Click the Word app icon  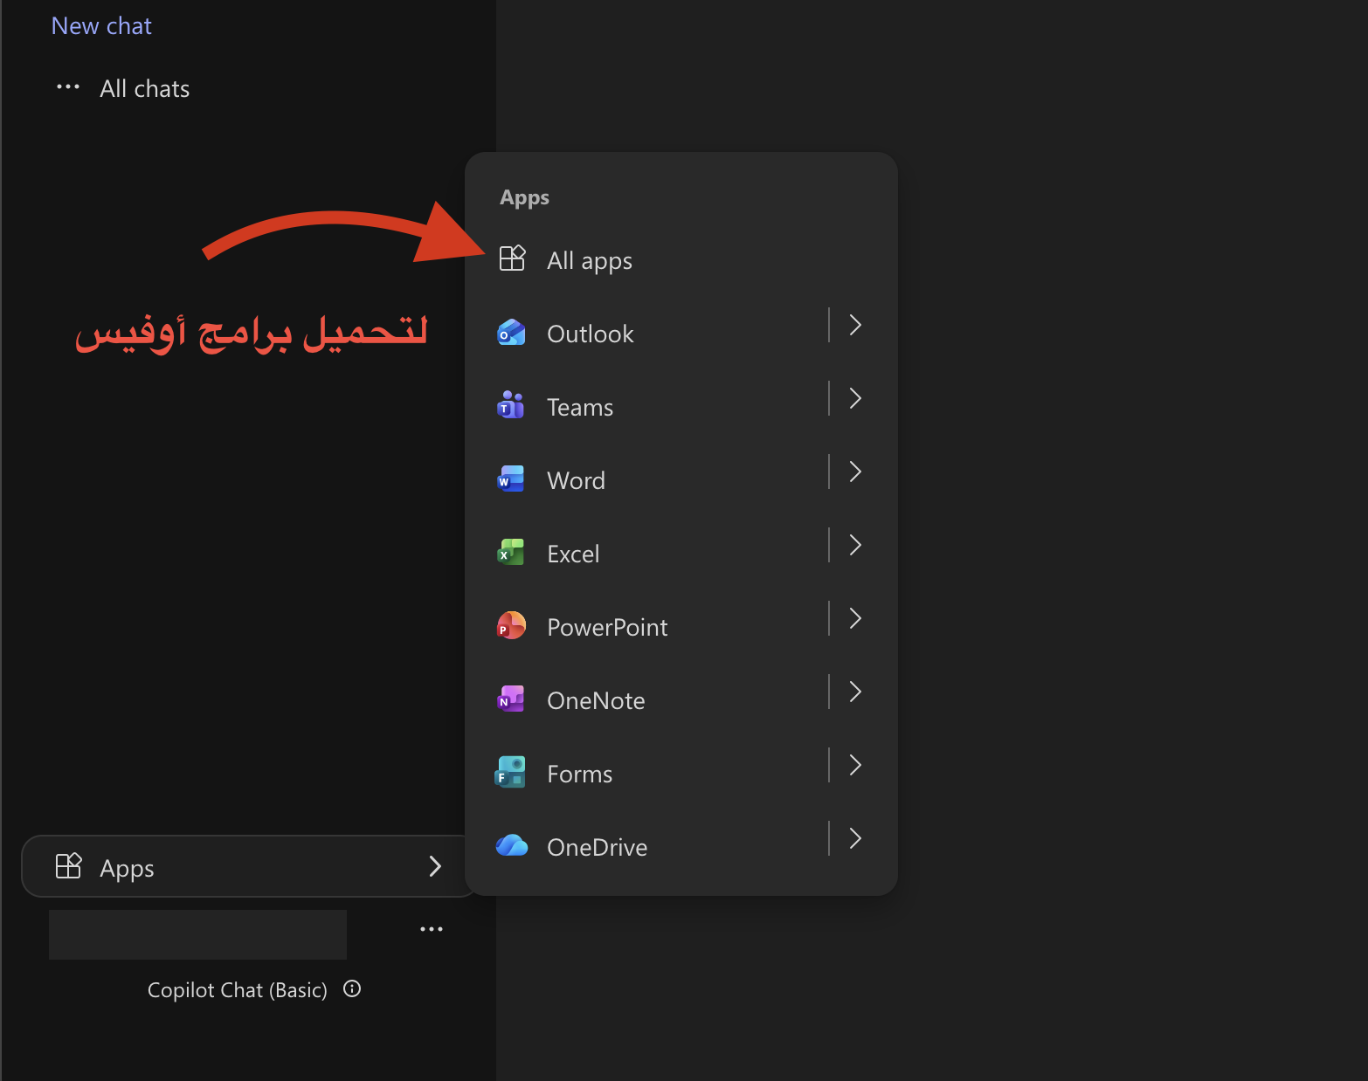(x=511, y=479)
